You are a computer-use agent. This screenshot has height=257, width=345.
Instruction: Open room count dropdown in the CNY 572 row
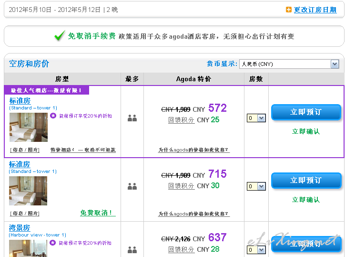(x=256, y=118)
